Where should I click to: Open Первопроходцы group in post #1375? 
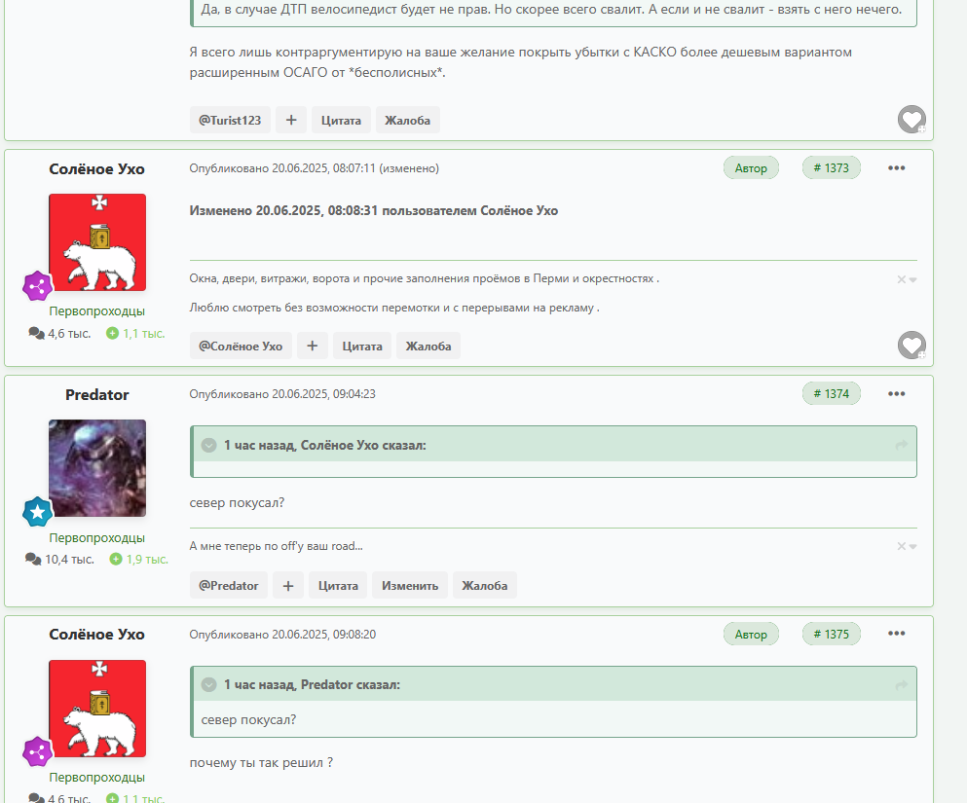pos(96,777)
